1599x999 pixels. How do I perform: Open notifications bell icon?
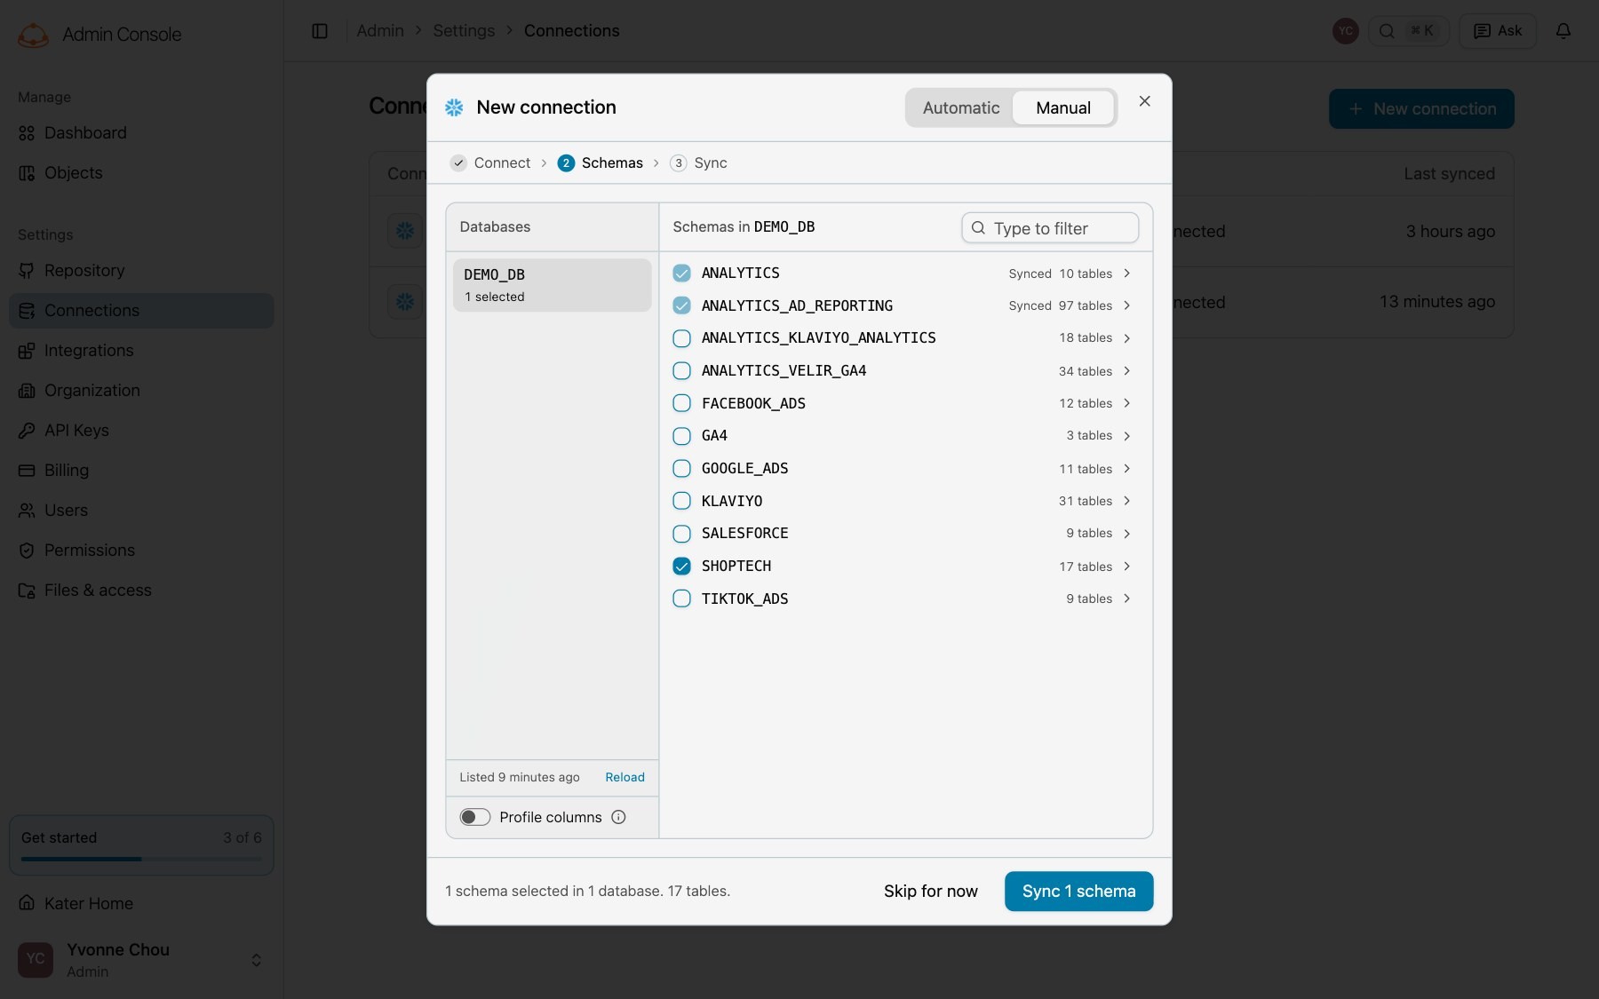1563,31
